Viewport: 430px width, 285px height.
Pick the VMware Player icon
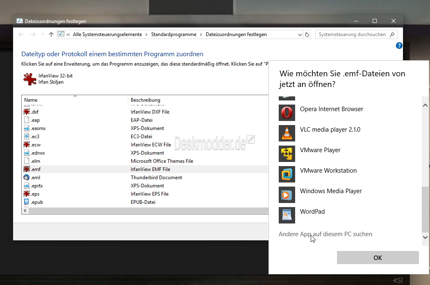pos(287,154)
